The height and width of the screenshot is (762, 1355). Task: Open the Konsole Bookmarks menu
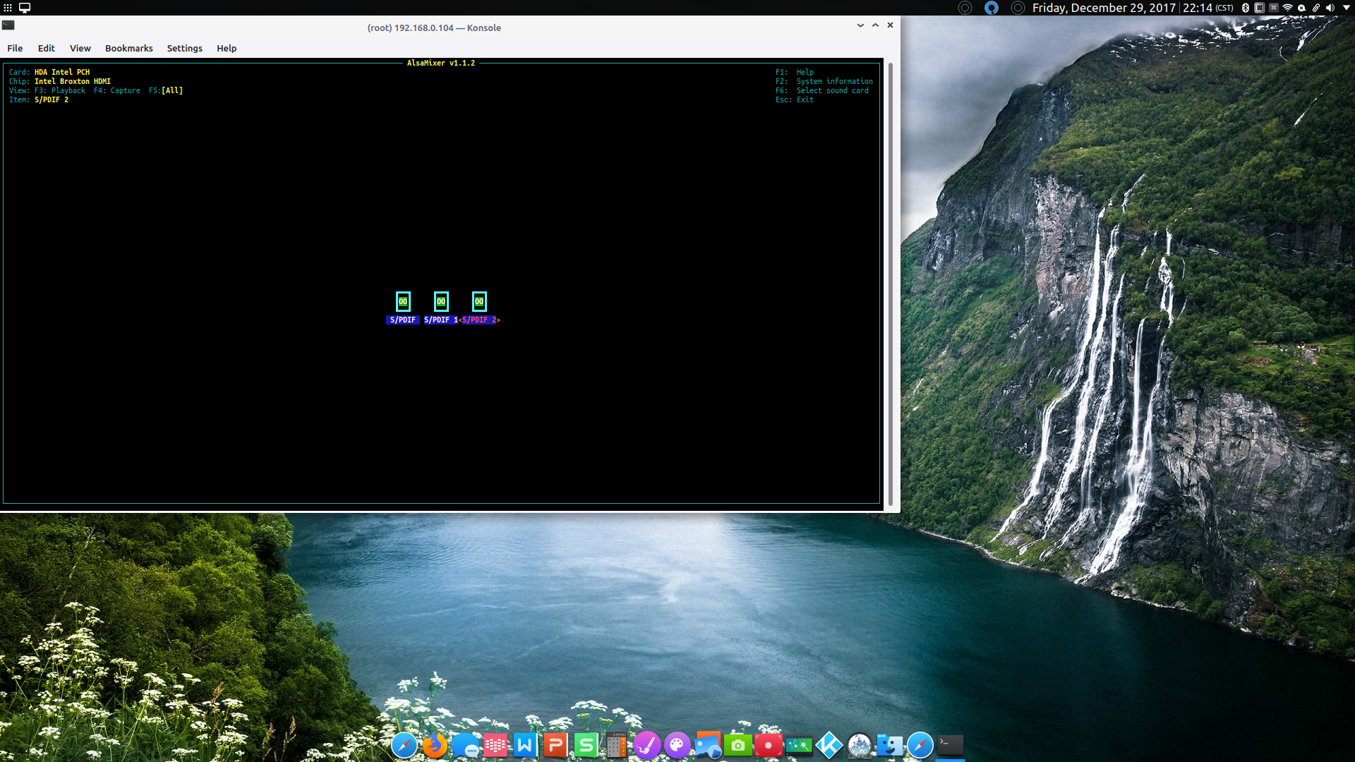pos(129,48)
